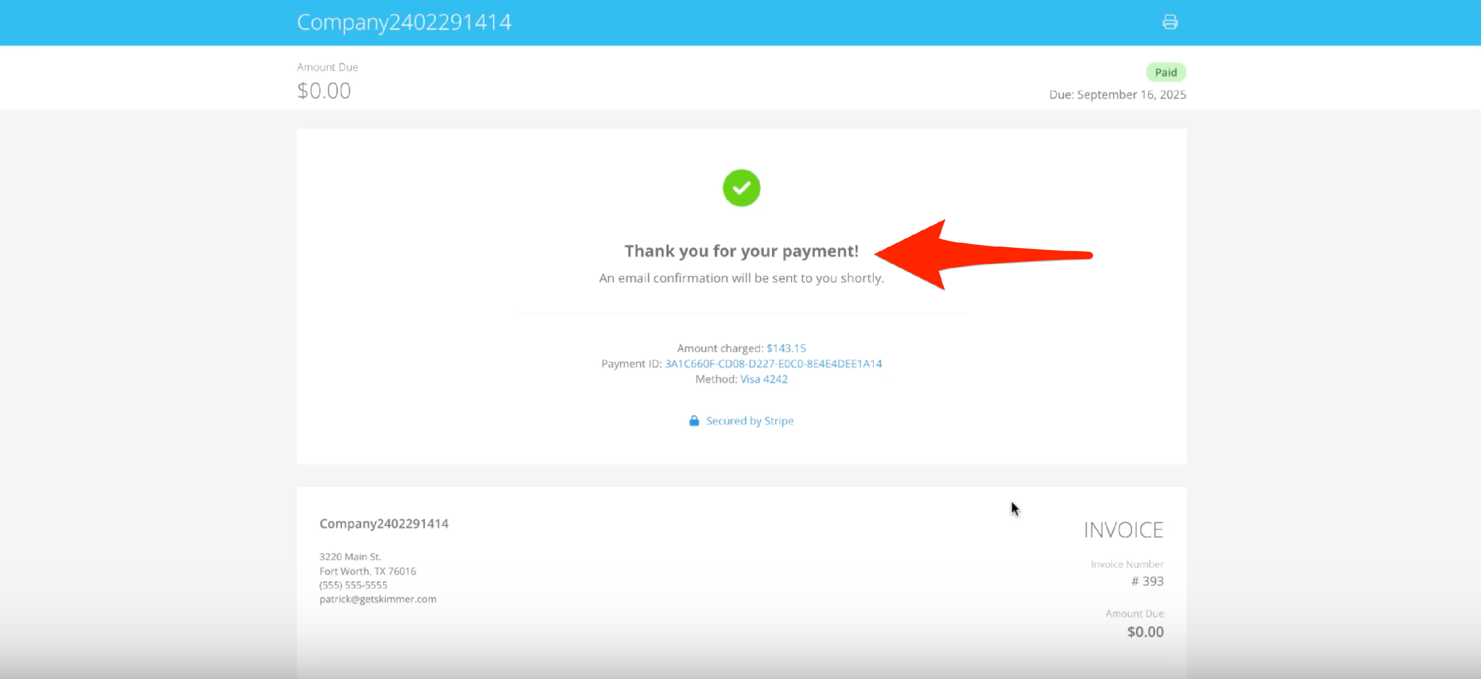1481x679 pixels.
Task: Open the Secured by Stripe link
Action: [749, 421]
